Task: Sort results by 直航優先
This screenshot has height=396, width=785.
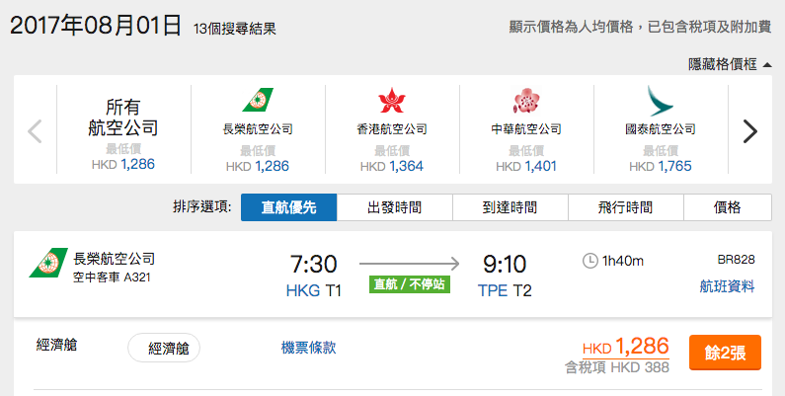Action: (289, 207)
